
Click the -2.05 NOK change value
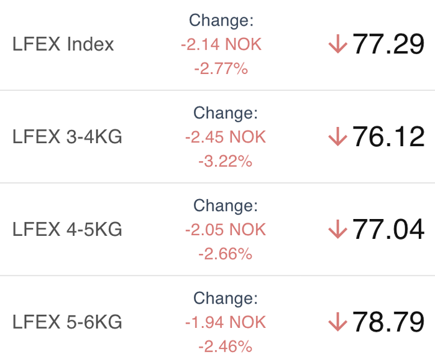[225, 230]
